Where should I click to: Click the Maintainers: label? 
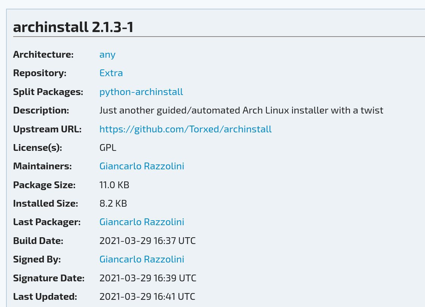point(43,166)
